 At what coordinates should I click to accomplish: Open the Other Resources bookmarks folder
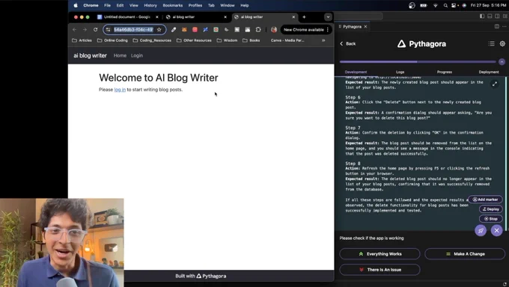(194, 40)
